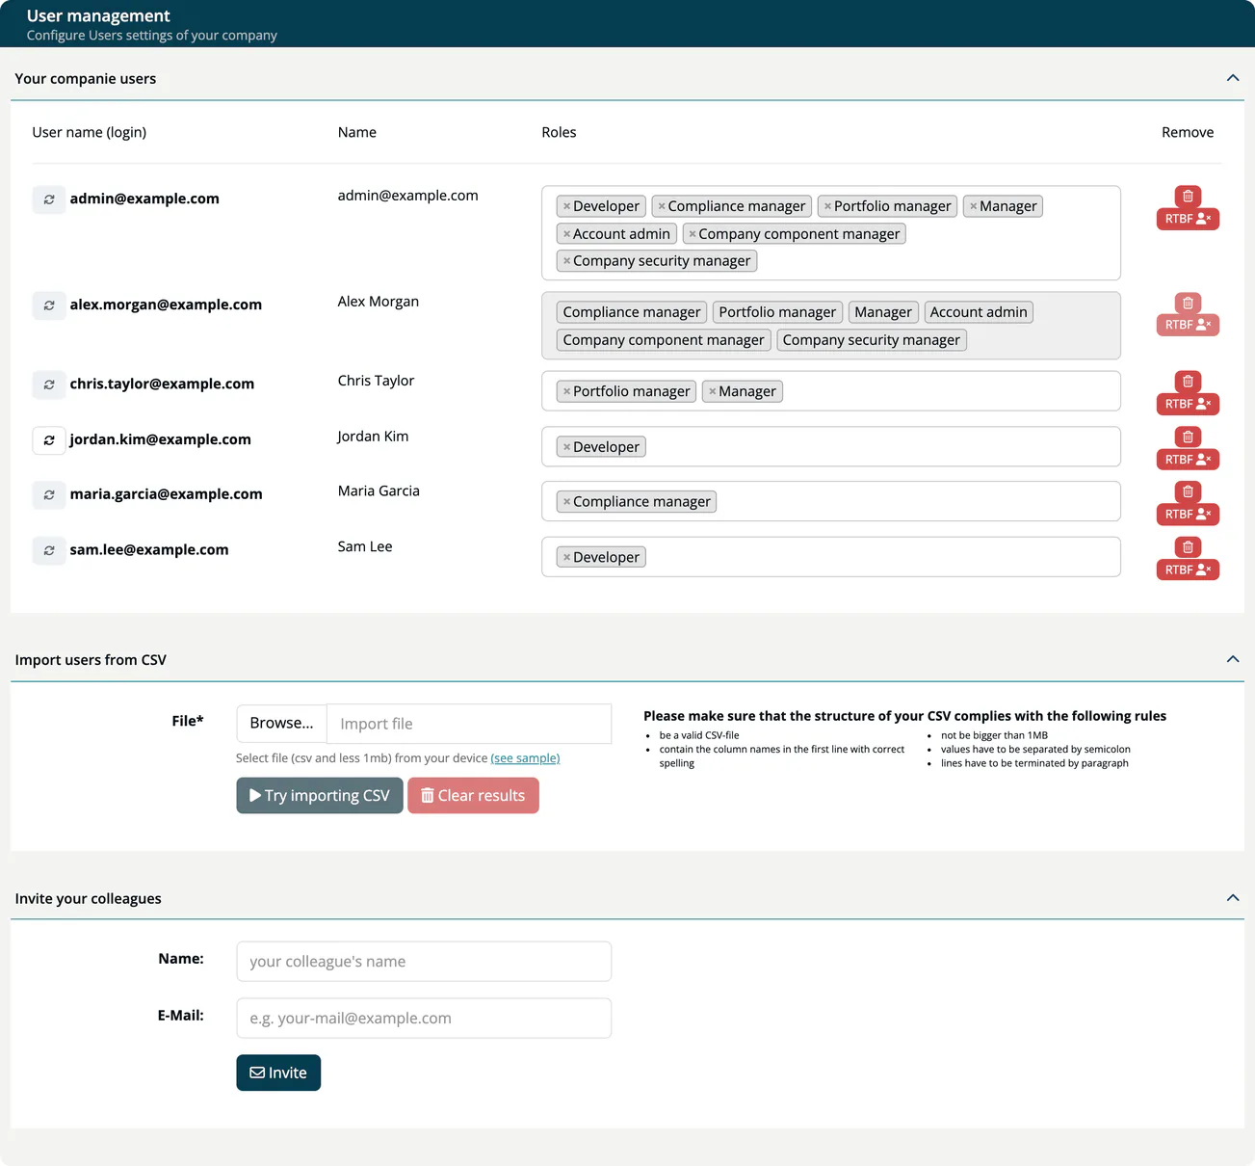Click refresh icon for chris.taylor@example.com
This screenshot has height=1166, width=1255.
49,384
